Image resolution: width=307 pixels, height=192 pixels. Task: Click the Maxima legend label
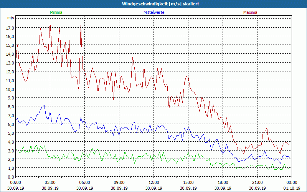point(250,12)
